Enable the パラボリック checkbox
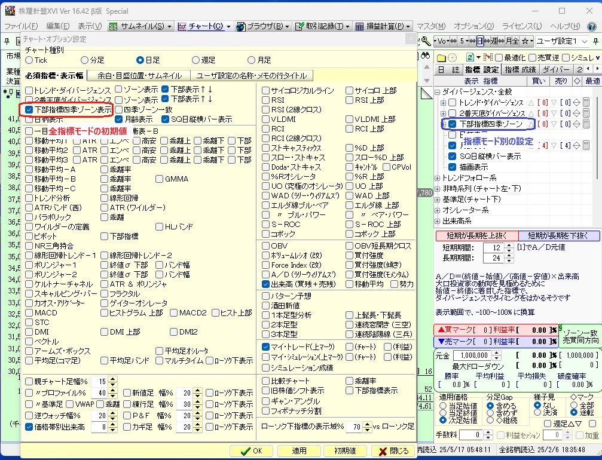The height and width of the screenshot is (460, 602). (29, 217)
